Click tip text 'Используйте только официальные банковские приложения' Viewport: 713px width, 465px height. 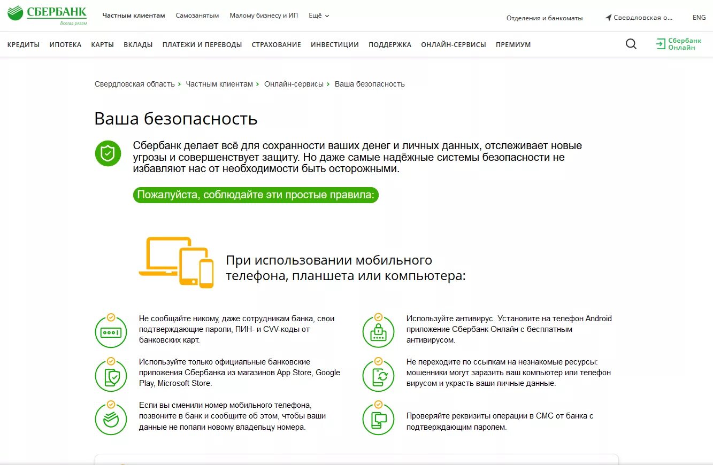pyautogui.click(x=239, y=373)
